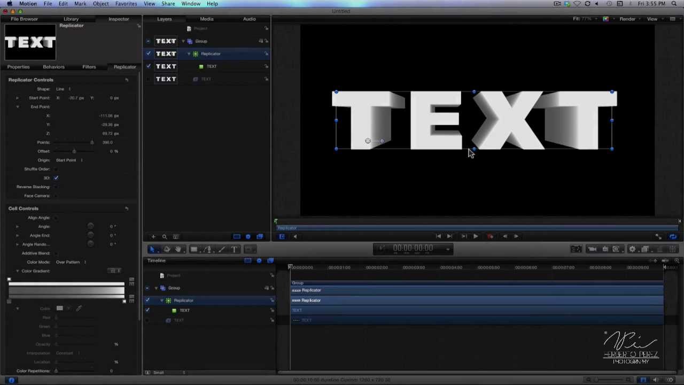The width and height of the screenshot is (684, 385).
Task: Click the HUD toggle icon in toolbar
Action: click(576, 249)
